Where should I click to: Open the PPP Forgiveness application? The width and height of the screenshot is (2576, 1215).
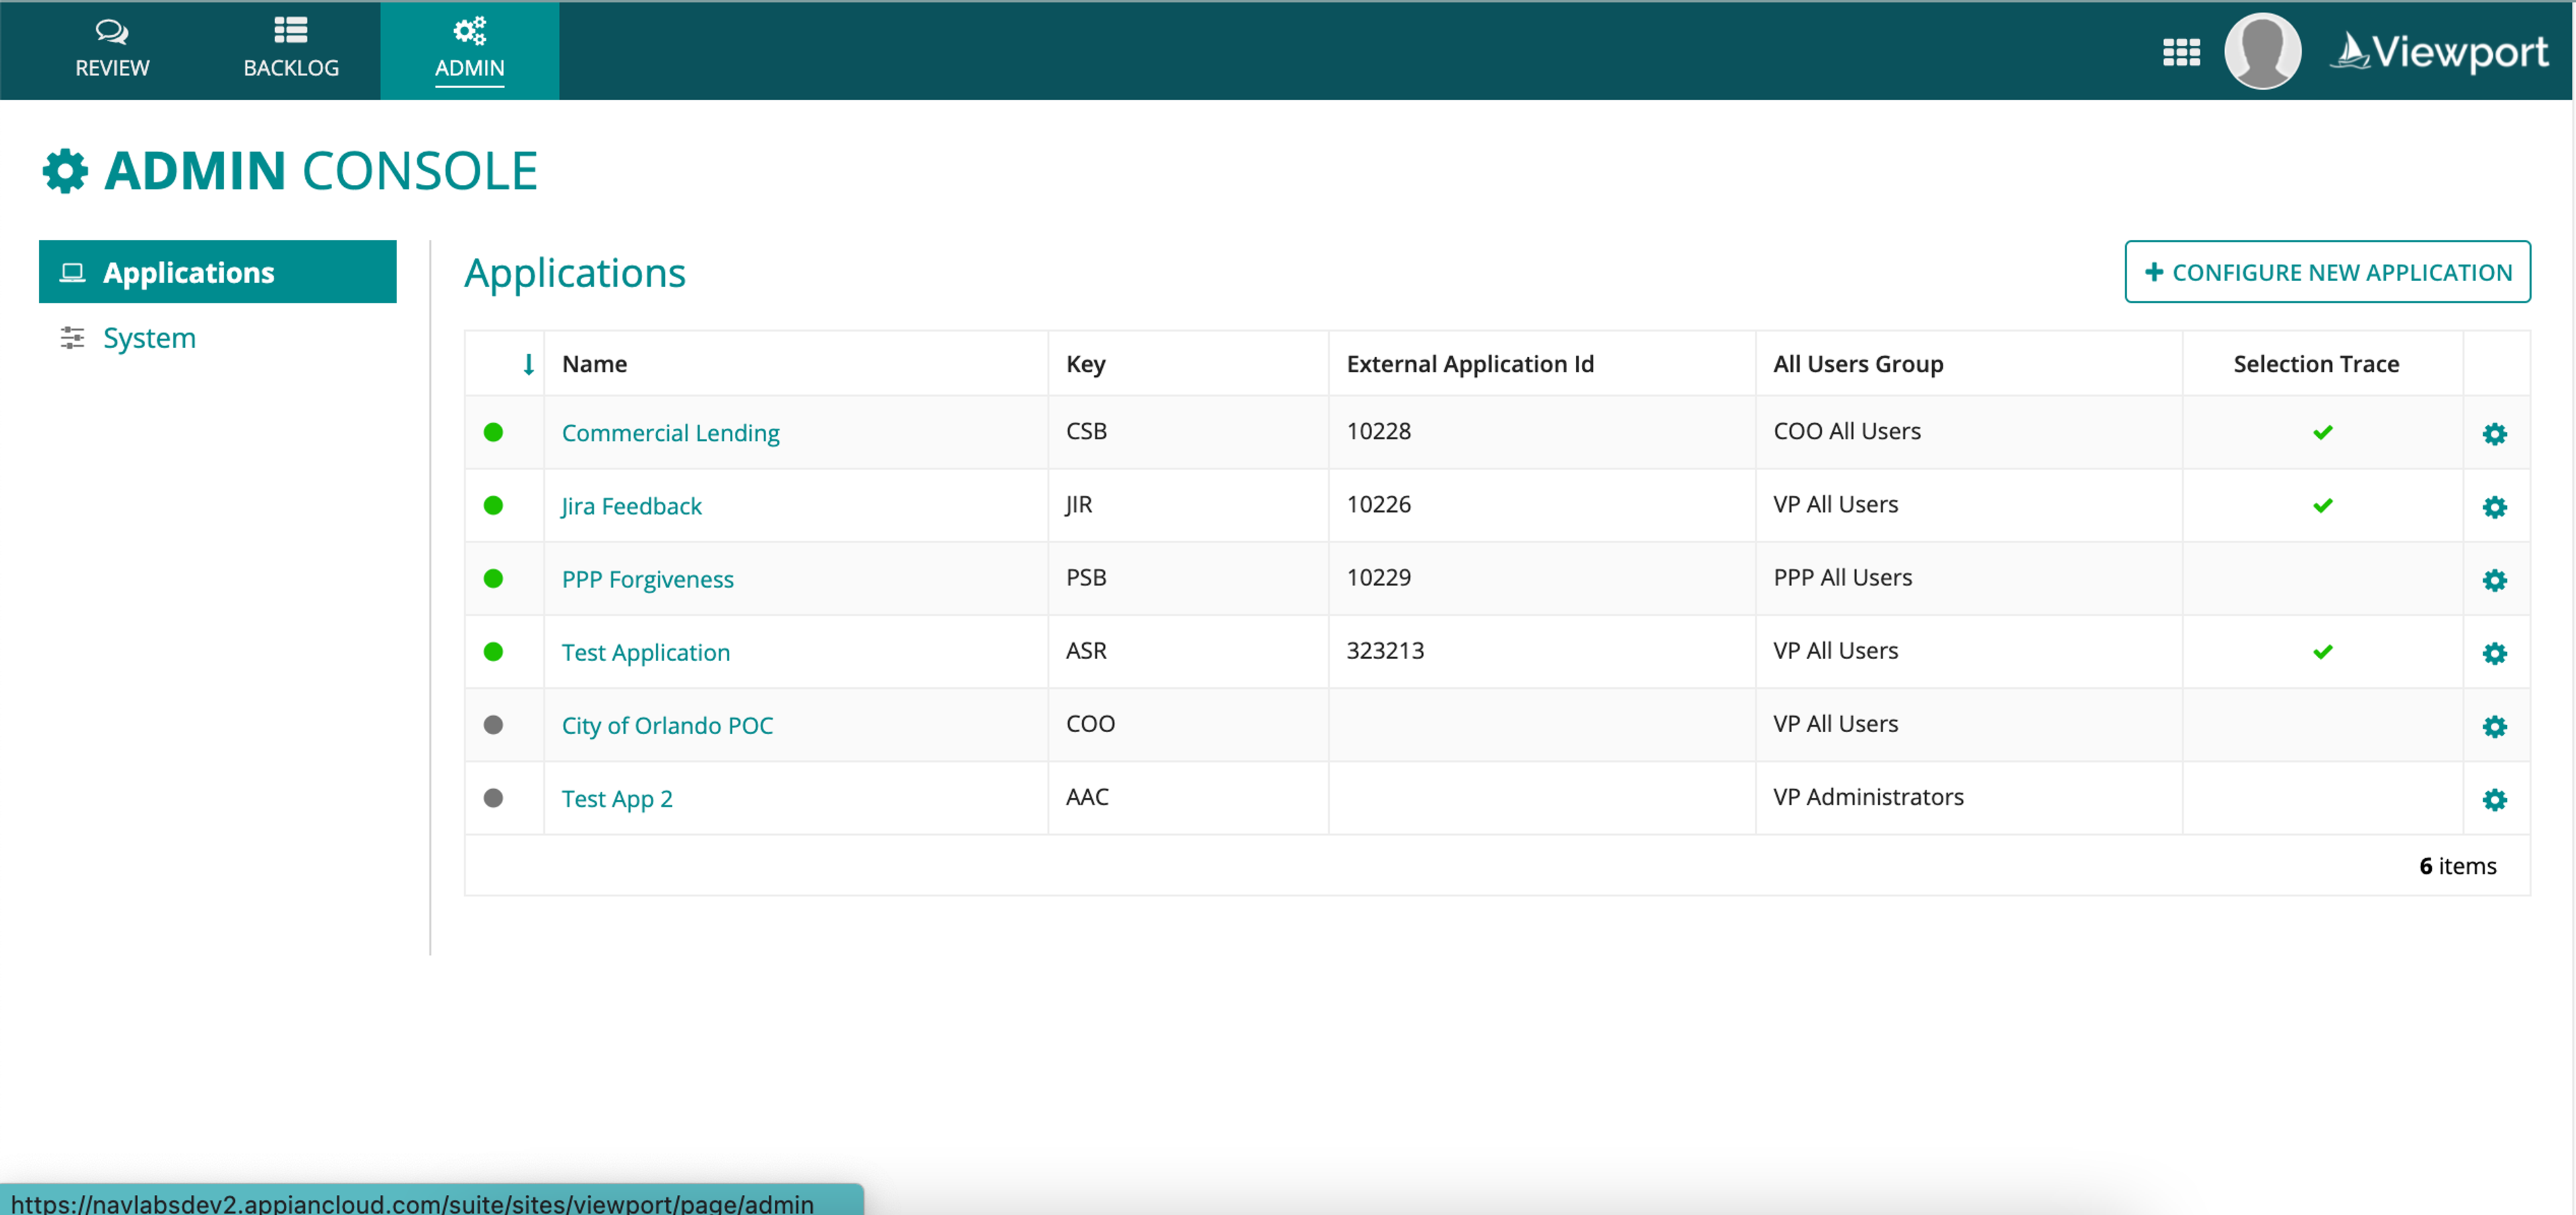pos(647,579)
